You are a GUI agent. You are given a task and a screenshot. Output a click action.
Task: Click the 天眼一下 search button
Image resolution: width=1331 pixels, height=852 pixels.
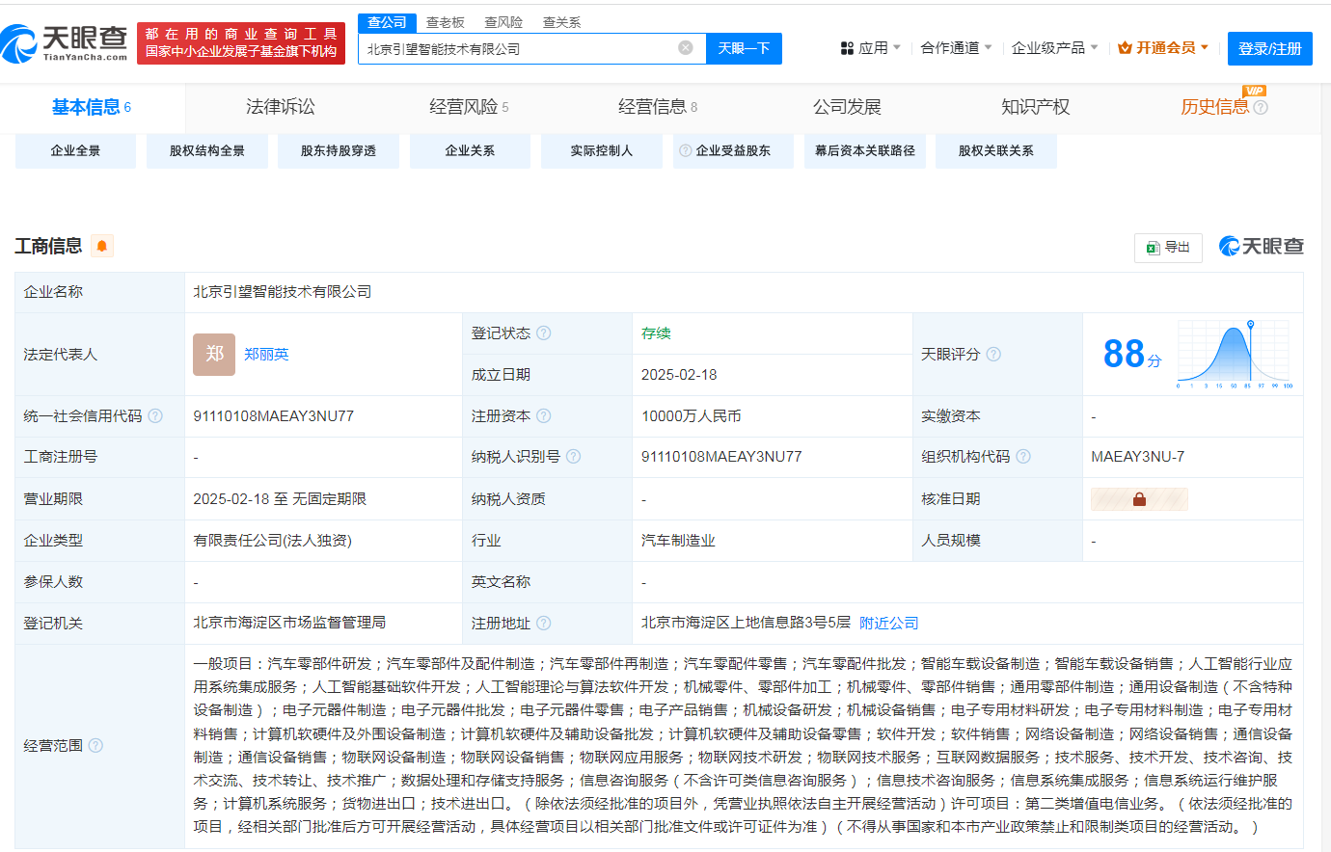744,48
